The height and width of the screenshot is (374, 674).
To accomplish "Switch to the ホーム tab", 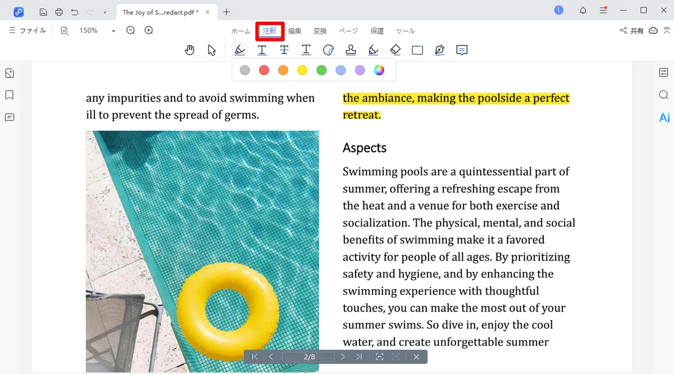I will coord(241,31).
